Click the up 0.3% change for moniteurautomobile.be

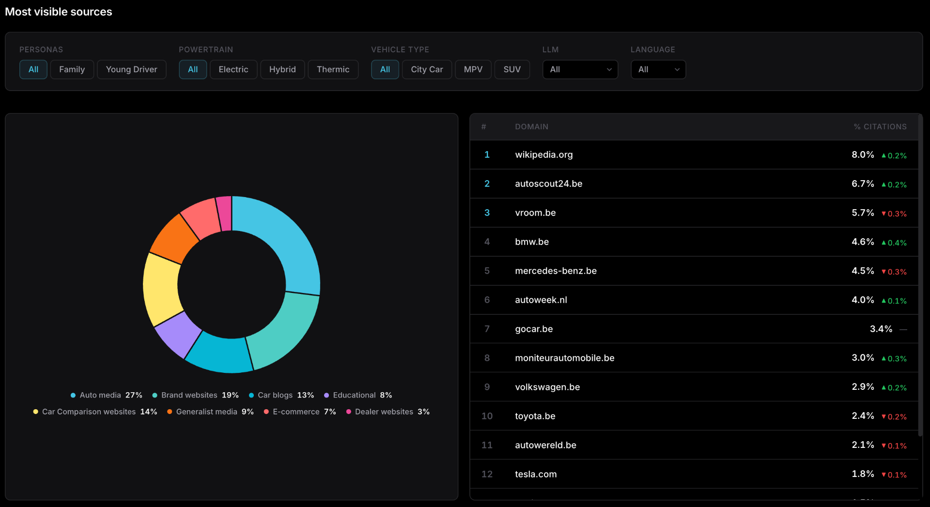tap(894, 358)
